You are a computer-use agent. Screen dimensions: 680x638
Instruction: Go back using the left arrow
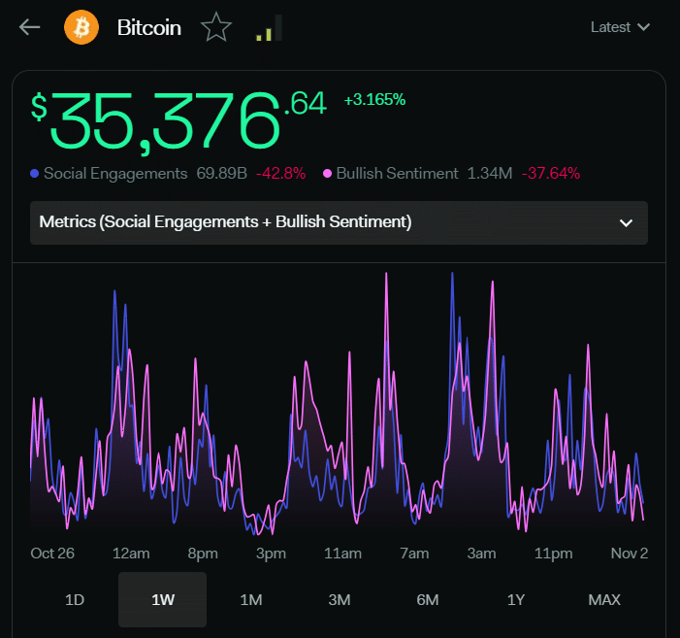tap(29, 27)
